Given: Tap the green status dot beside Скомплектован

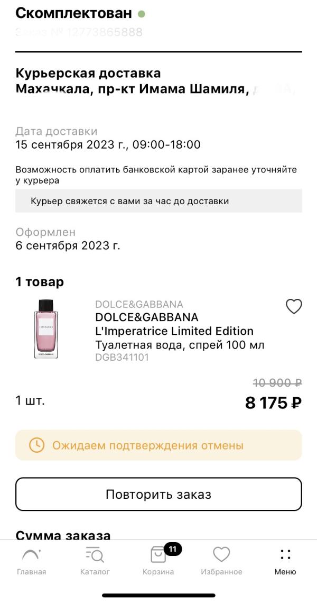Looking at the screenshot, I should pos(142,14).
